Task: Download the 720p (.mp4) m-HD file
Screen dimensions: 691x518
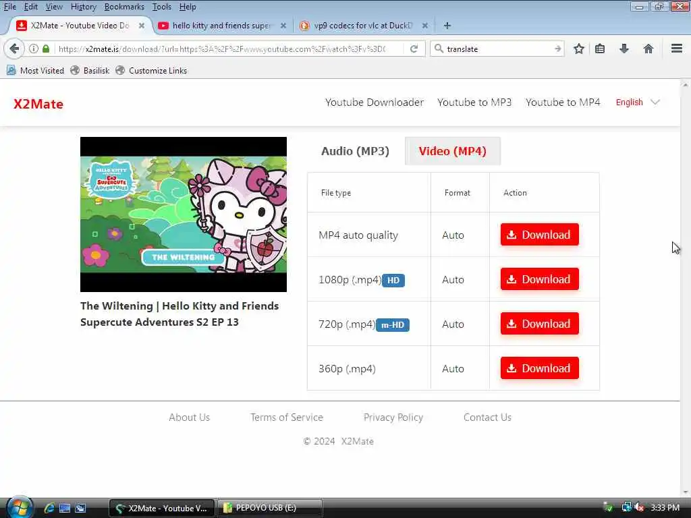Action: point(539,323)
